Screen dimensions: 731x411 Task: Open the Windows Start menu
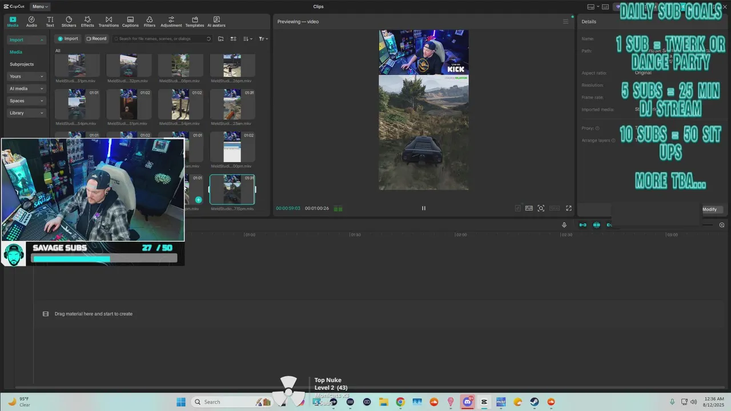click(x=181, y=402)
